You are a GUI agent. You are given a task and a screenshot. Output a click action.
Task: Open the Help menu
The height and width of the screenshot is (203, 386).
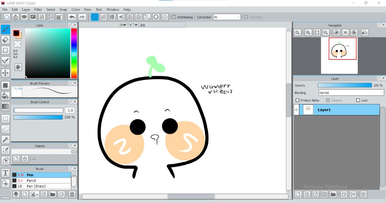(x=127, y=9)
